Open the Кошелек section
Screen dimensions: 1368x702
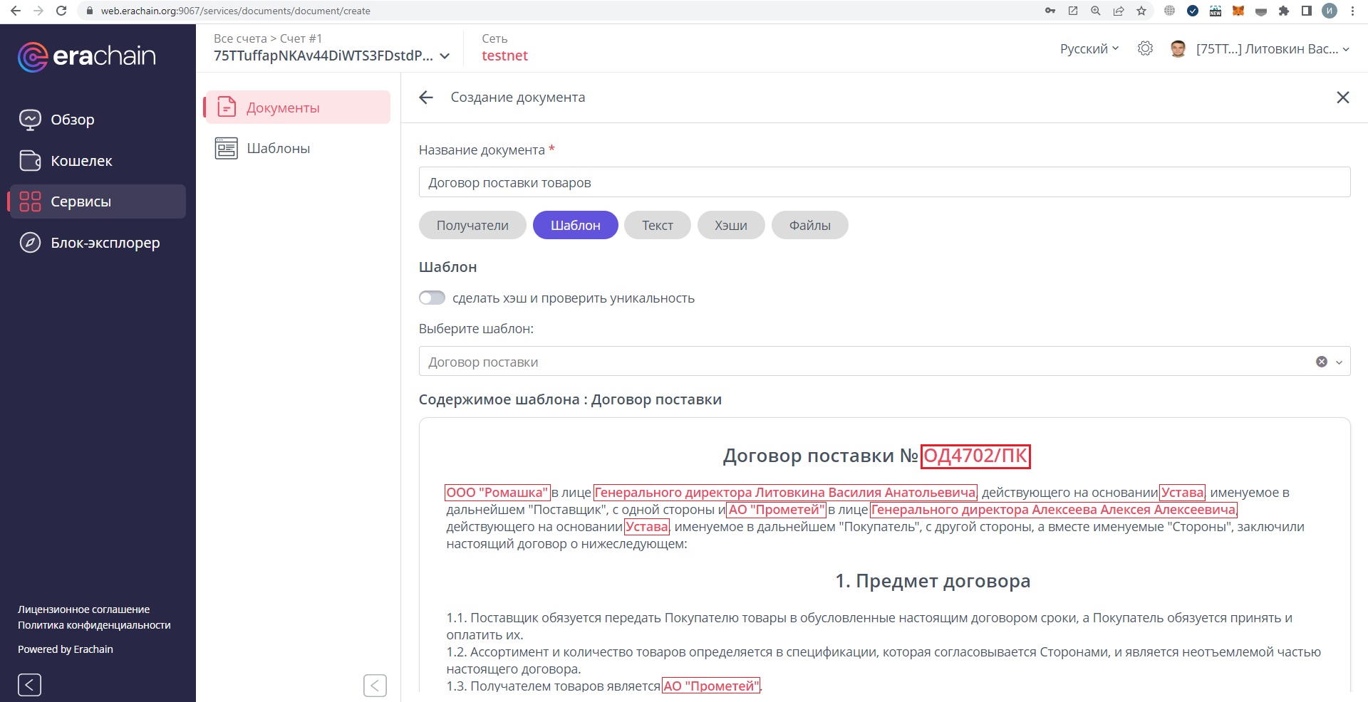81,161
